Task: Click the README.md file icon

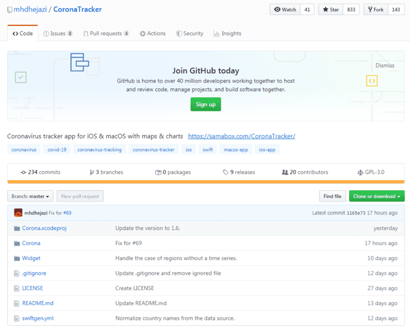Action: point(17,304)
